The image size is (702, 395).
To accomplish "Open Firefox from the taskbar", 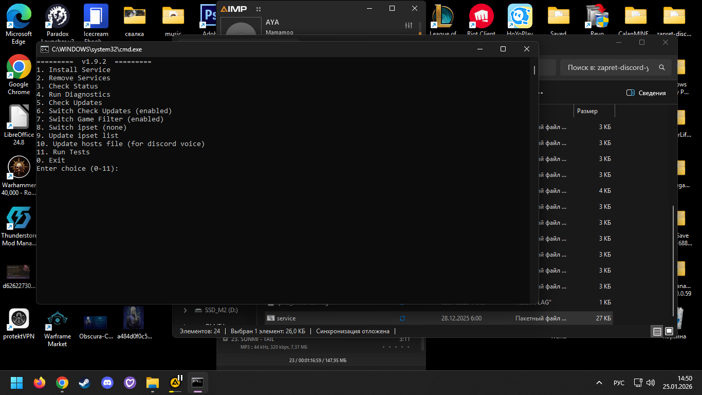I will (x=40, y=383).
